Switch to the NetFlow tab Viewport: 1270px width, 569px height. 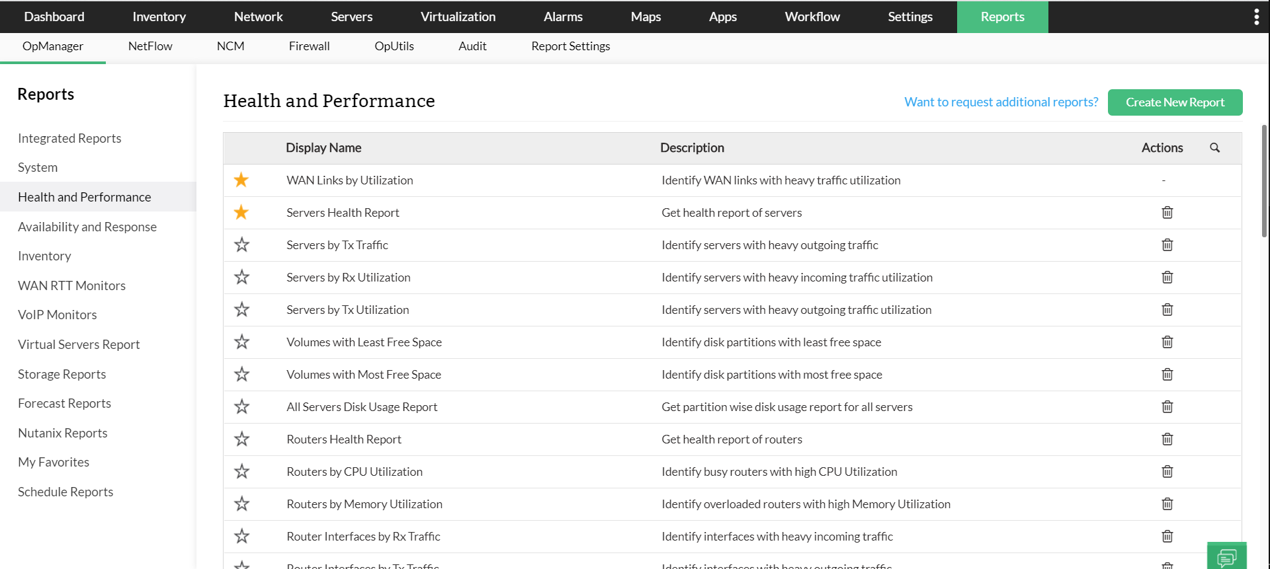[x=150, y=46]
